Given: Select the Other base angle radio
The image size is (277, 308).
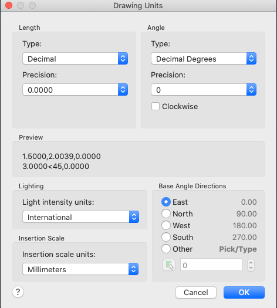Looking at the screenshot, I should 166,249.
